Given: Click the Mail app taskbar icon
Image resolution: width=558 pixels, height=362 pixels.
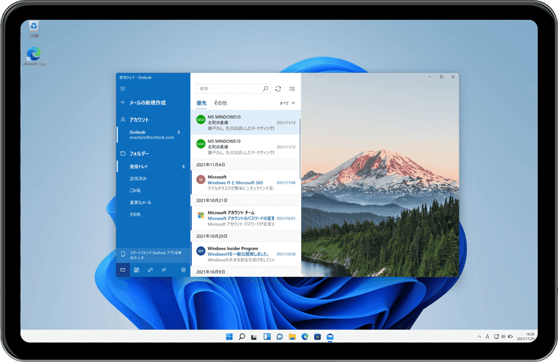Looking at the screenshot, I should (x=330, y=337).
